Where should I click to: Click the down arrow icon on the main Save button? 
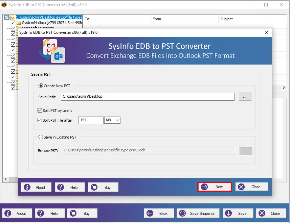[228, 213]
